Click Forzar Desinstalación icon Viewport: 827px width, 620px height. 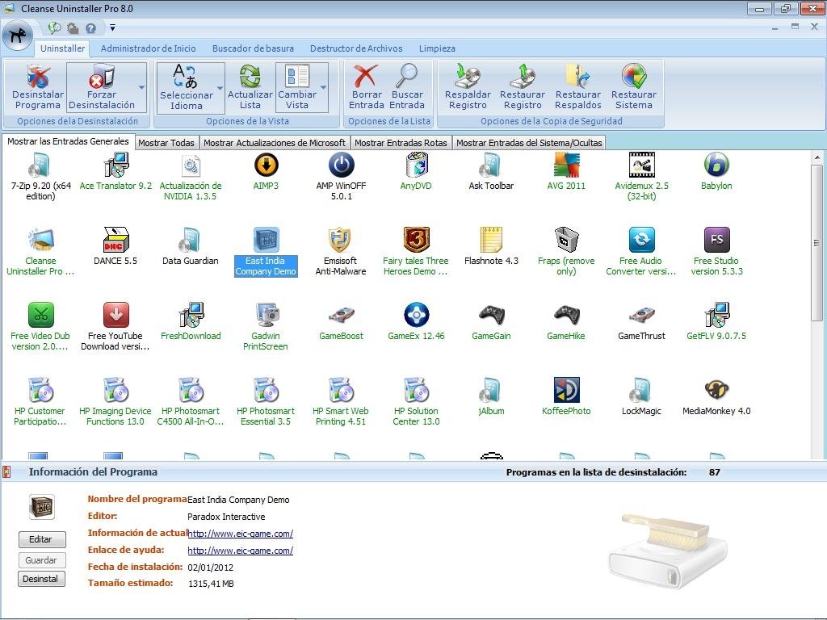102,77
